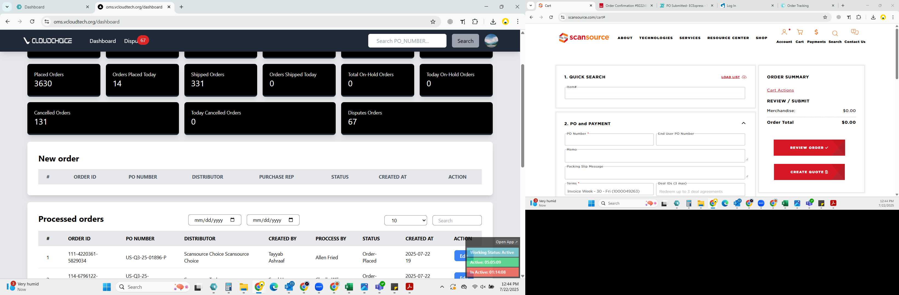The image size is (899, 295).
Task: Click the Scansource logo
Action: pos(584,38)
